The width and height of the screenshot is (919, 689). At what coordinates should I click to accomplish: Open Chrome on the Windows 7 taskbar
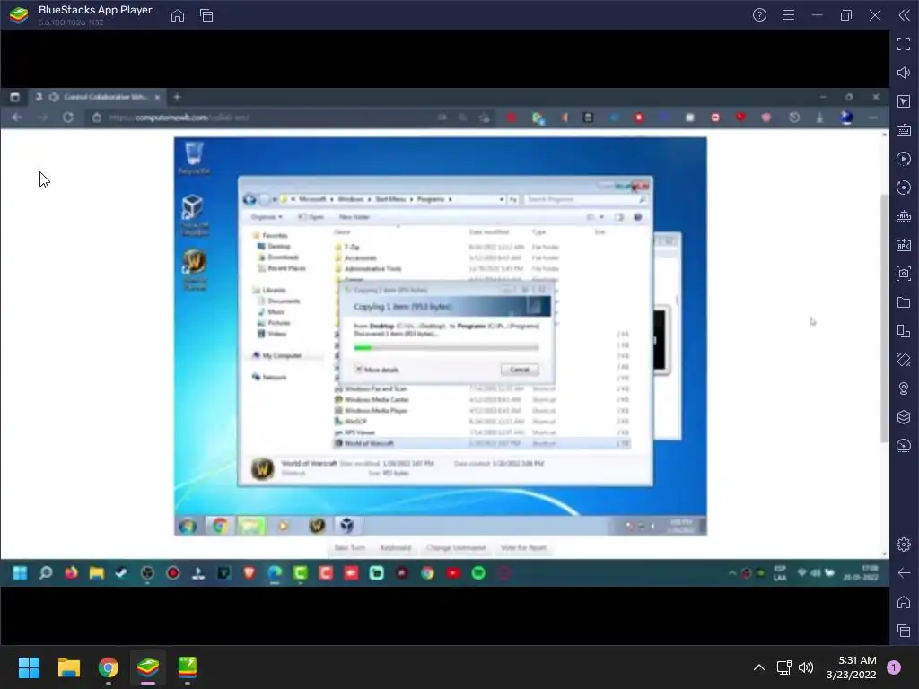(221, 526)
